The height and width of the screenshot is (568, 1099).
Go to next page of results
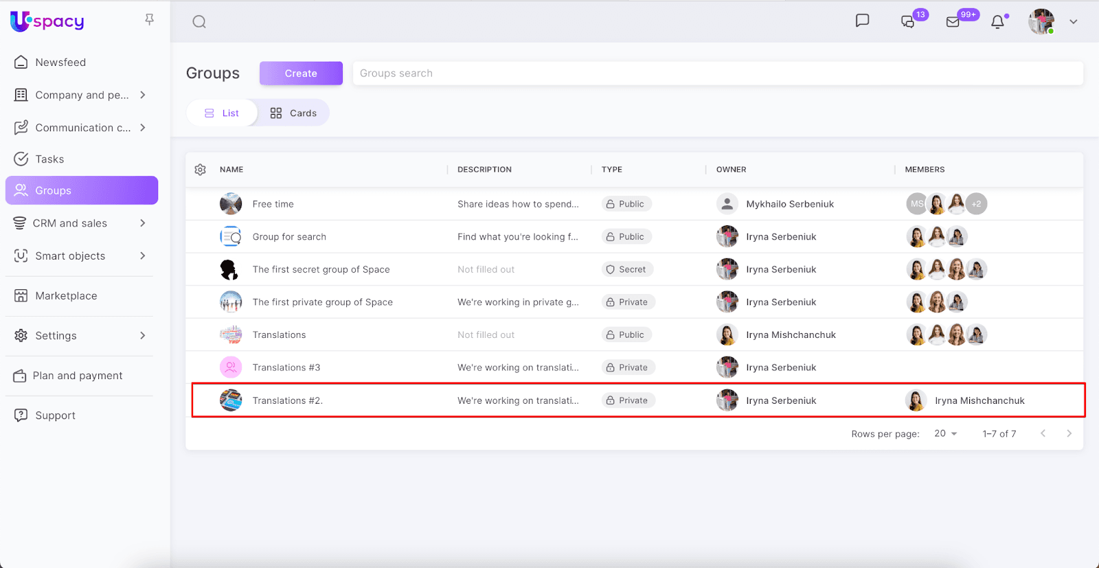(1069, 433)
